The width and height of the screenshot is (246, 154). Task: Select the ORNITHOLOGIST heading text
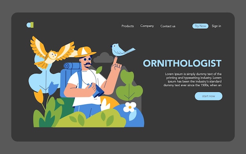point(182,63)
